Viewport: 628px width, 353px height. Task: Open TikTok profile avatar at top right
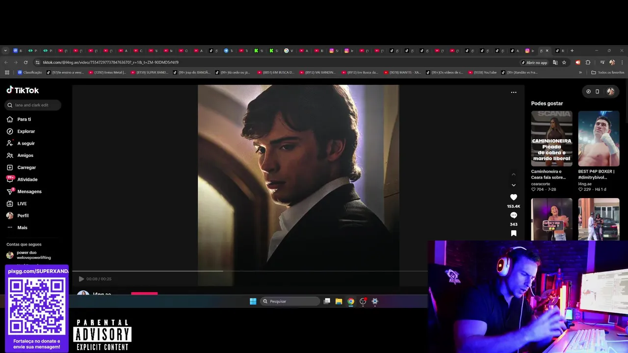point(610,91)
